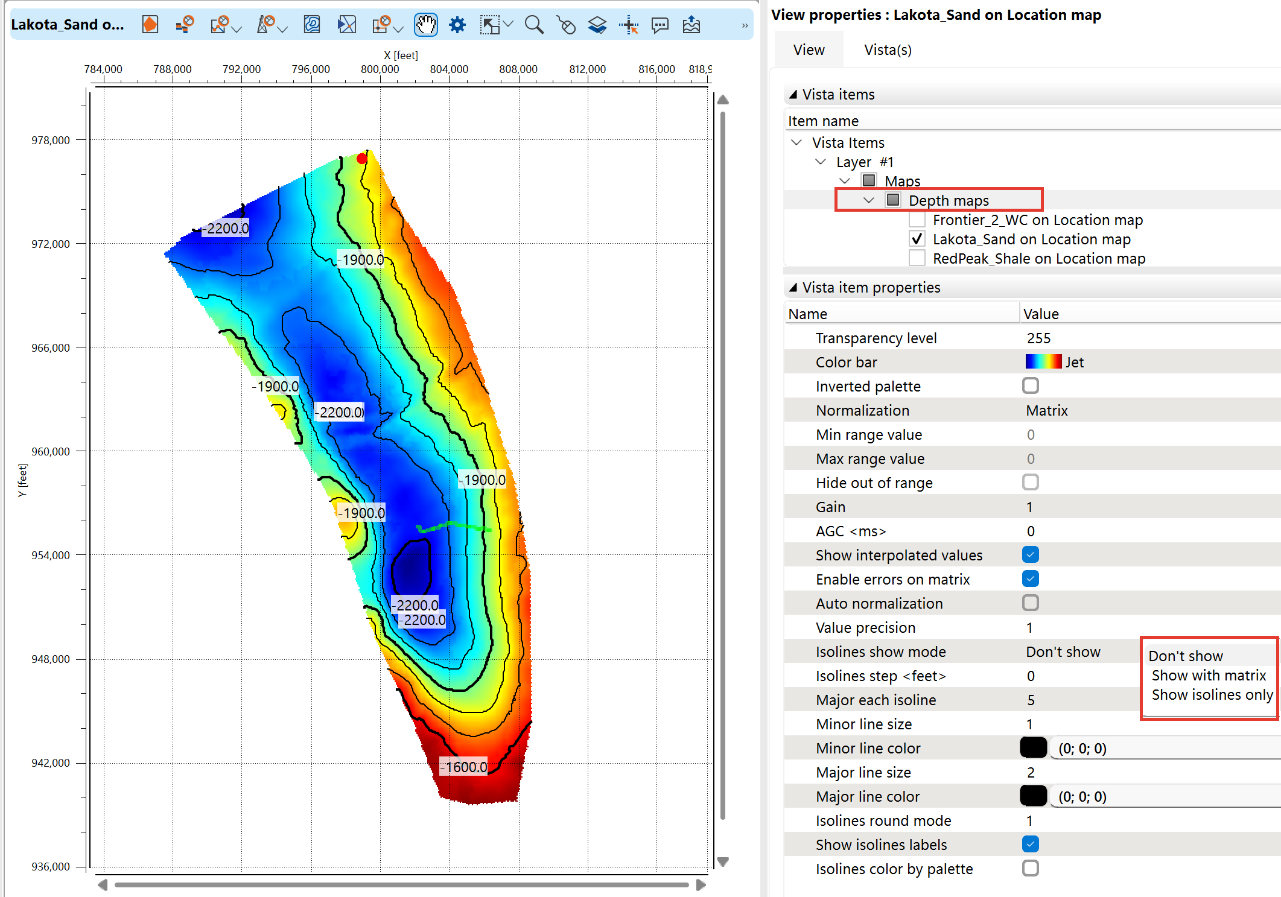Click the export map image icon
The height and width of the screenshot is (897, 1281).
click(x=691, y=25)
